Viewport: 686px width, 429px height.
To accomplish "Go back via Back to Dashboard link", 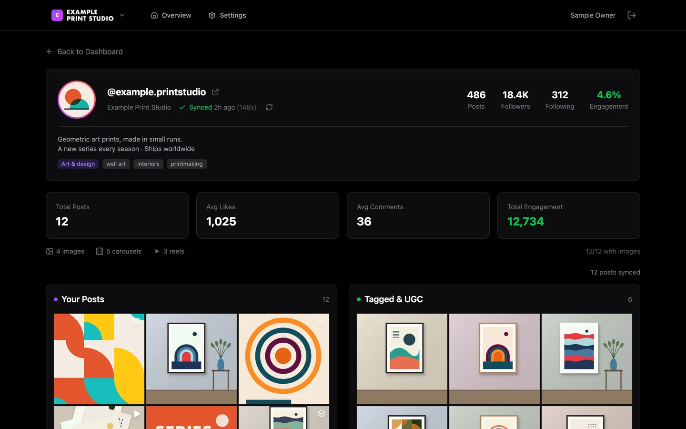I will pyautogui.click(x=84, y=51).
